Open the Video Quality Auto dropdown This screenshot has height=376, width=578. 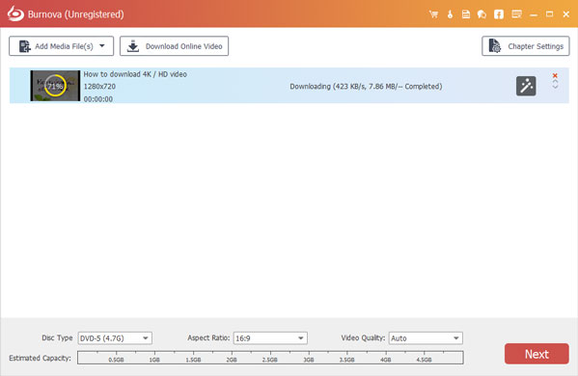coord(426,338)
